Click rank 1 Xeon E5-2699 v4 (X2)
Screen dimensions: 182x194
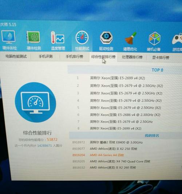pyautogui.click(x=118, y=78)
